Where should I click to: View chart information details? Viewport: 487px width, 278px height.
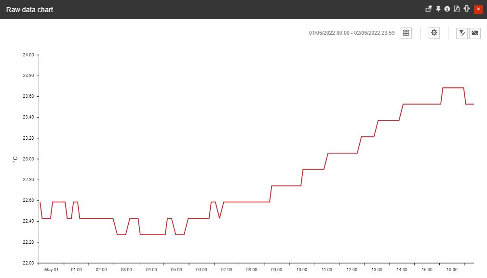pyautogui.click(x=447, y=9)
